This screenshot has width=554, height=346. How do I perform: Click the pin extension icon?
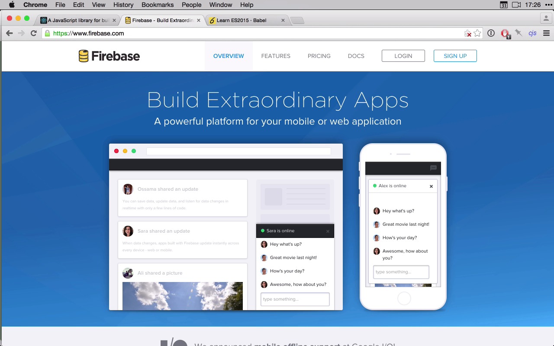[519, 33]
